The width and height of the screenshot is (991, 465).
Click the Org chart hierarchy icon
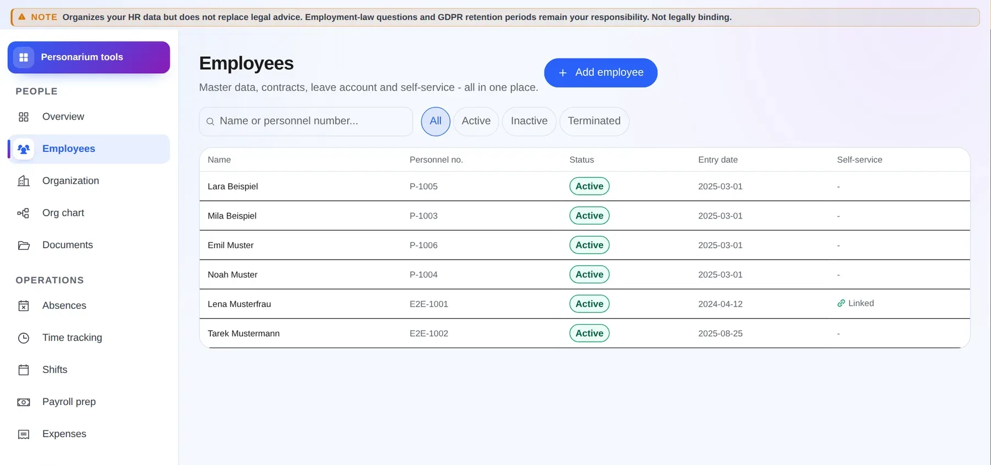(24, 213)
